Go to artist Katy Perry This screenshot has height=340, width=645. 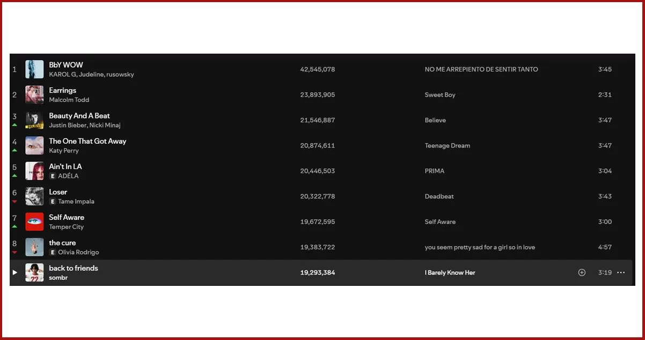point(64,151)
